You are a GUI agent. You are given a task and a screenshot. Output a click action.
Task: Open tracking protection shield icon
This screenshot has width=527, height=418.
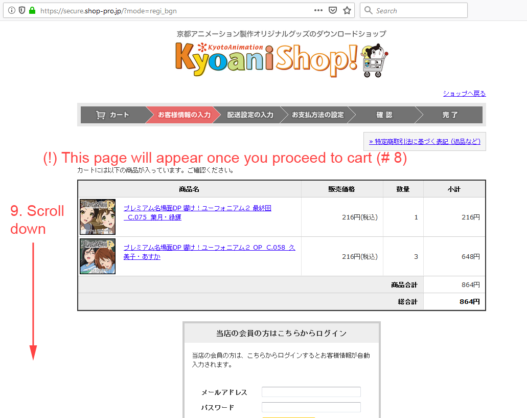coord(22,10)
